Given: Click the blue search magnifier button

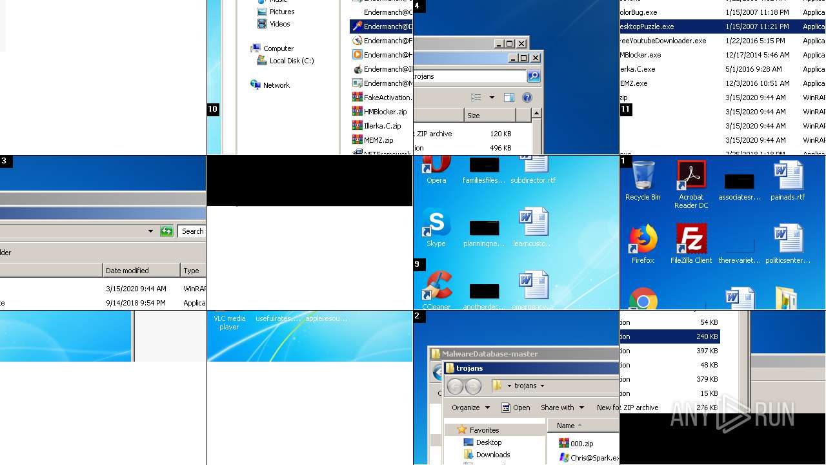Looking at the screenshot, I should point(534,76).
